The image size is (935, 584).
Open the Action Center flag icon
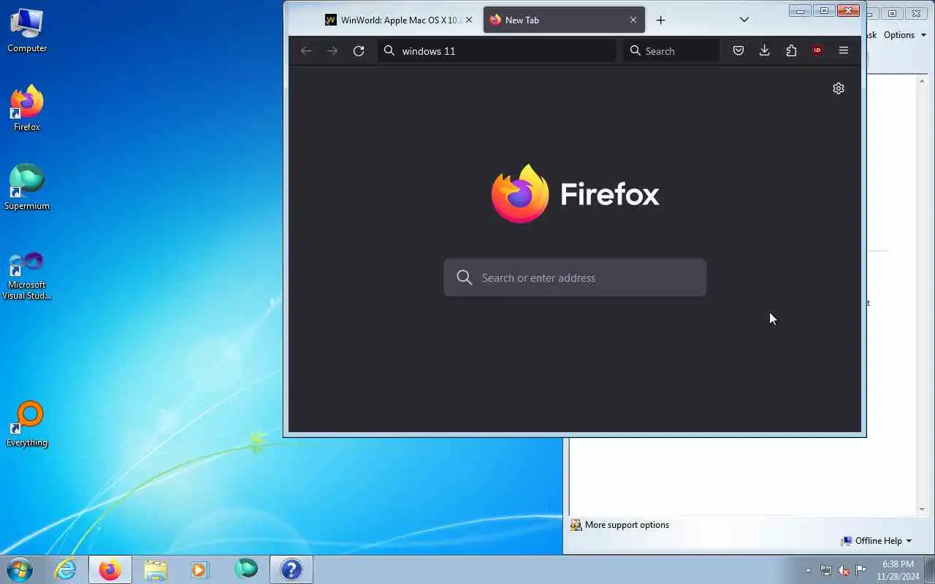click(861, 570)
